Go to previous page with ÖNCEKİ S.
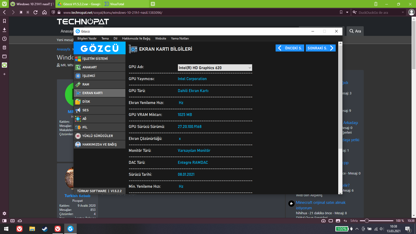Screen dimensions: 416x234 pos(290,48)
